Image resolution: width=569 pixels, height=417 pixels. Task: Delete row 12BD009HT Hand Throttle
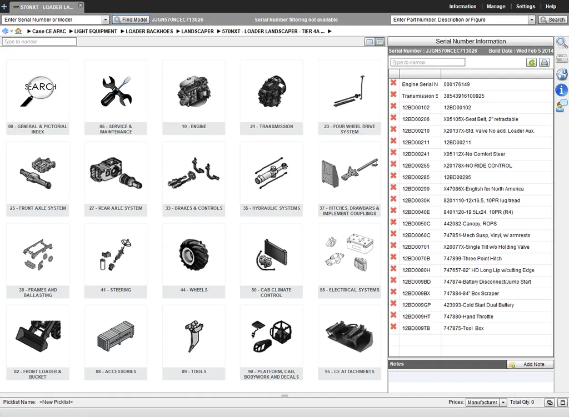tap(393, 315)
